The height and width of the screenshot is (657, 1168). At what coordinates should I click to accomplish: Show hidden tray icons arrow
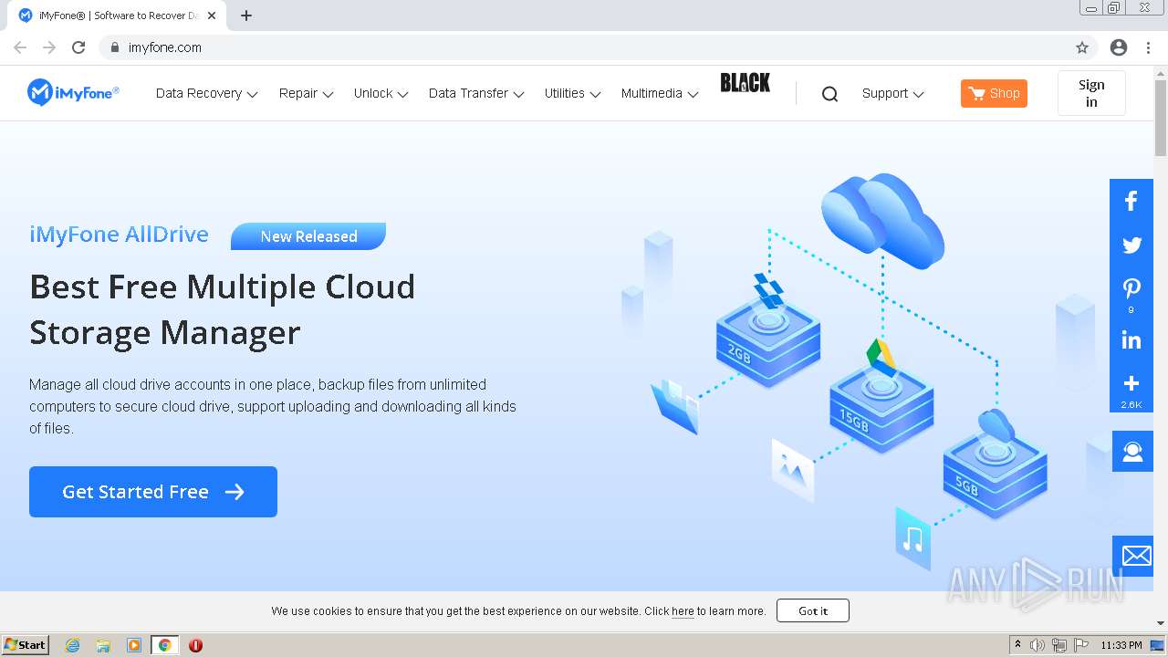coord(1017,645)
